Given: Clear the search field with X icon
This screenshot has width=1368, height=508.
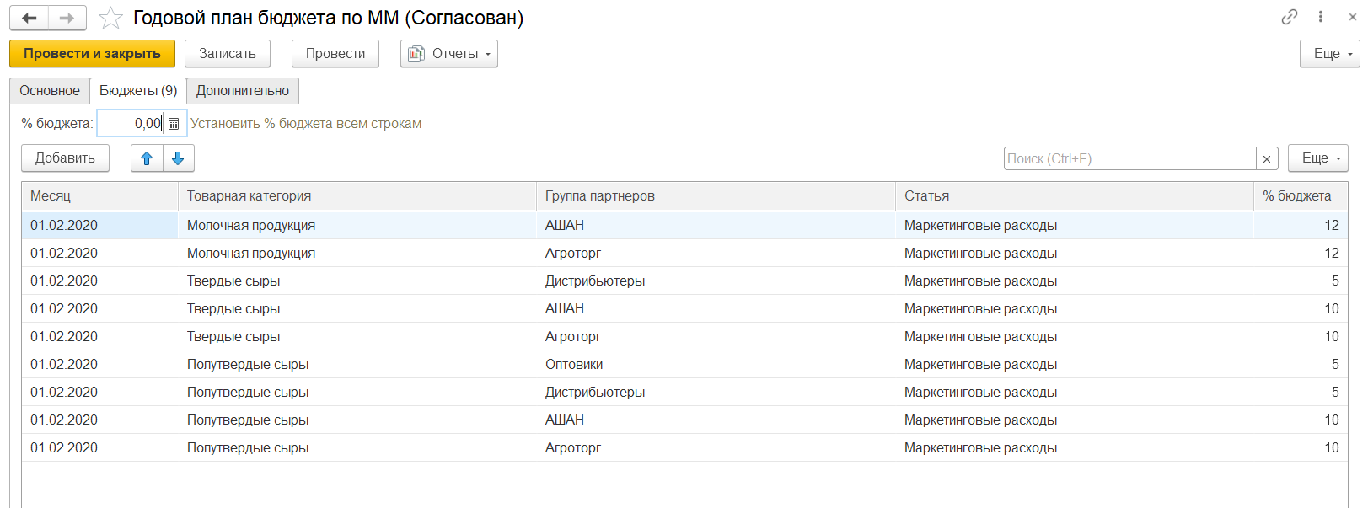Looking at the screenshot, I should 1266,158.
